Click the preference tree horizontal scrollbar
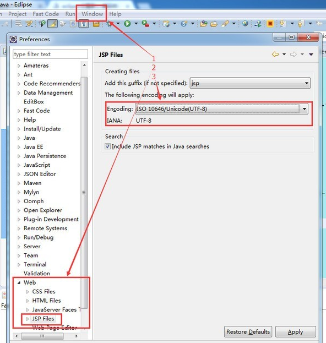 coord(42,336)
